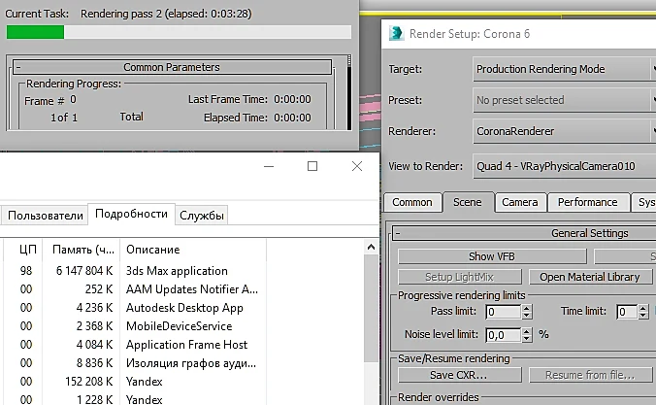Click the Show VFB button
Image resolution: width=656 pixels, height=405 pixels.
(492, 256)
